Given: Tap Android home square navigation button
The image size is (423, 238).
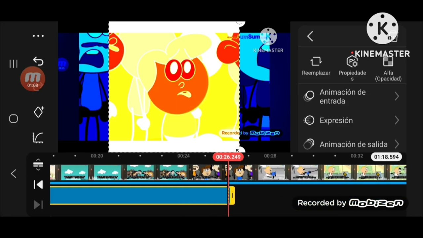Looking at the screenshot, I should click(x=14, y=119).
